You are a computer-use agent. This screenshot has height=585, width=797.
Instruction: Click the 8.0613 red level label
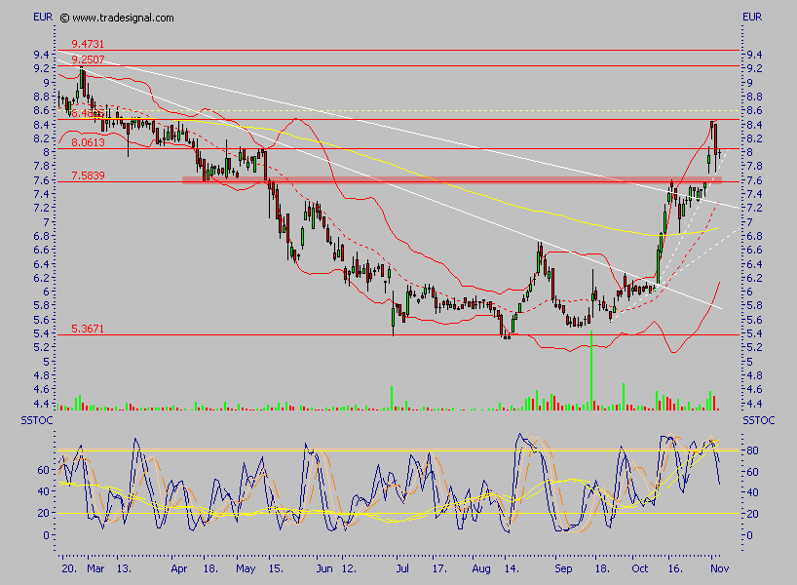[88, 142]
